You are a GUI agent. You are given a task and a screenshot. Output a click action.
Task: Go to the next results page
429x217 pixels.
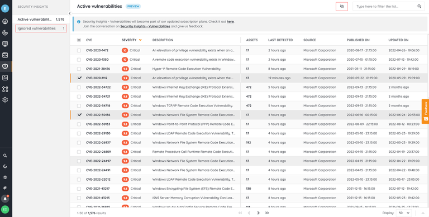258,213
